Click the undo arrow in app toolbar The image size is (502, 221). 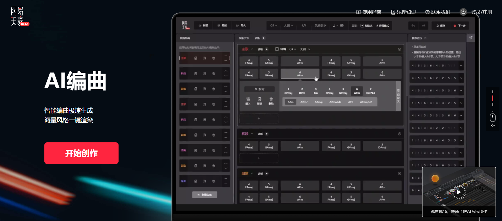(x=413, y=26)
